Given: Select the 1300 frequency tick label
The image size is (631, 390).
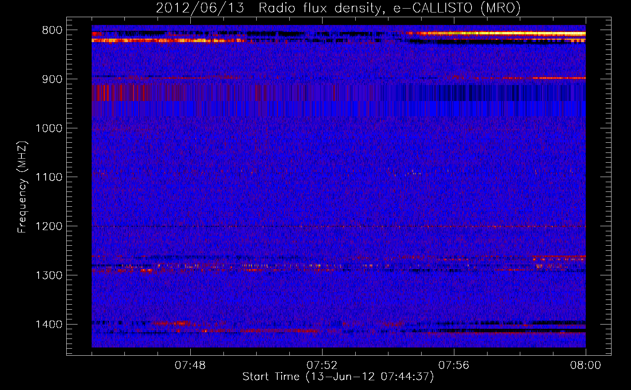Looking at the screenshot, I should pos(49,275).
